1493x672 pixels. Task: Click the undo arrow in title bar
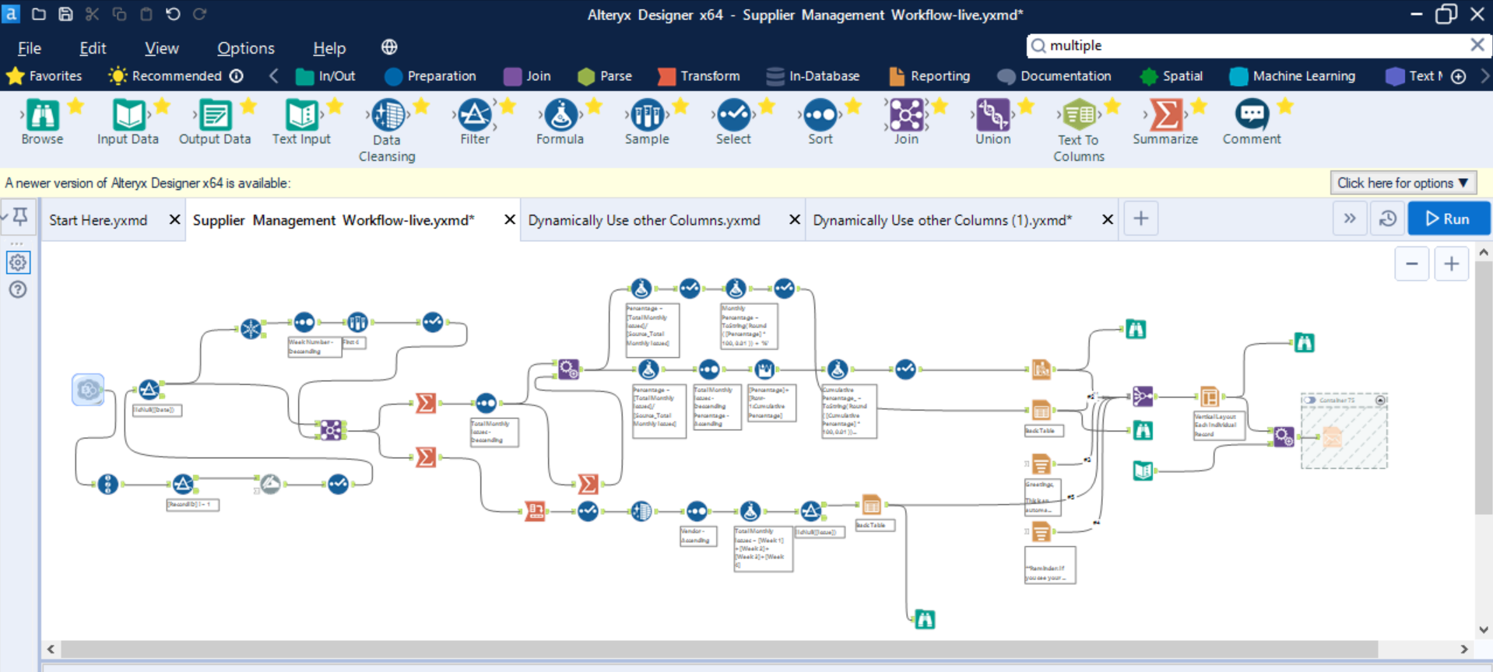[173, 14]
